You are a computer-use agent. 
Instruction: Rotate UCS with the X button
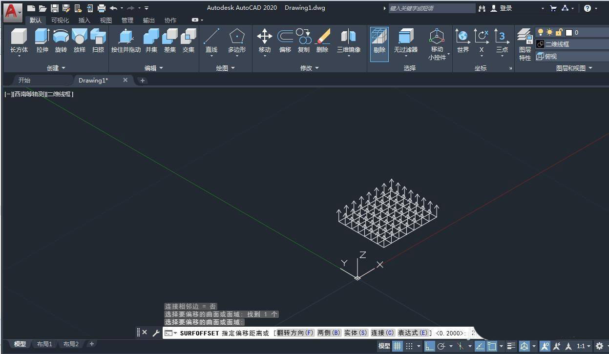click(x=482, y=41)
